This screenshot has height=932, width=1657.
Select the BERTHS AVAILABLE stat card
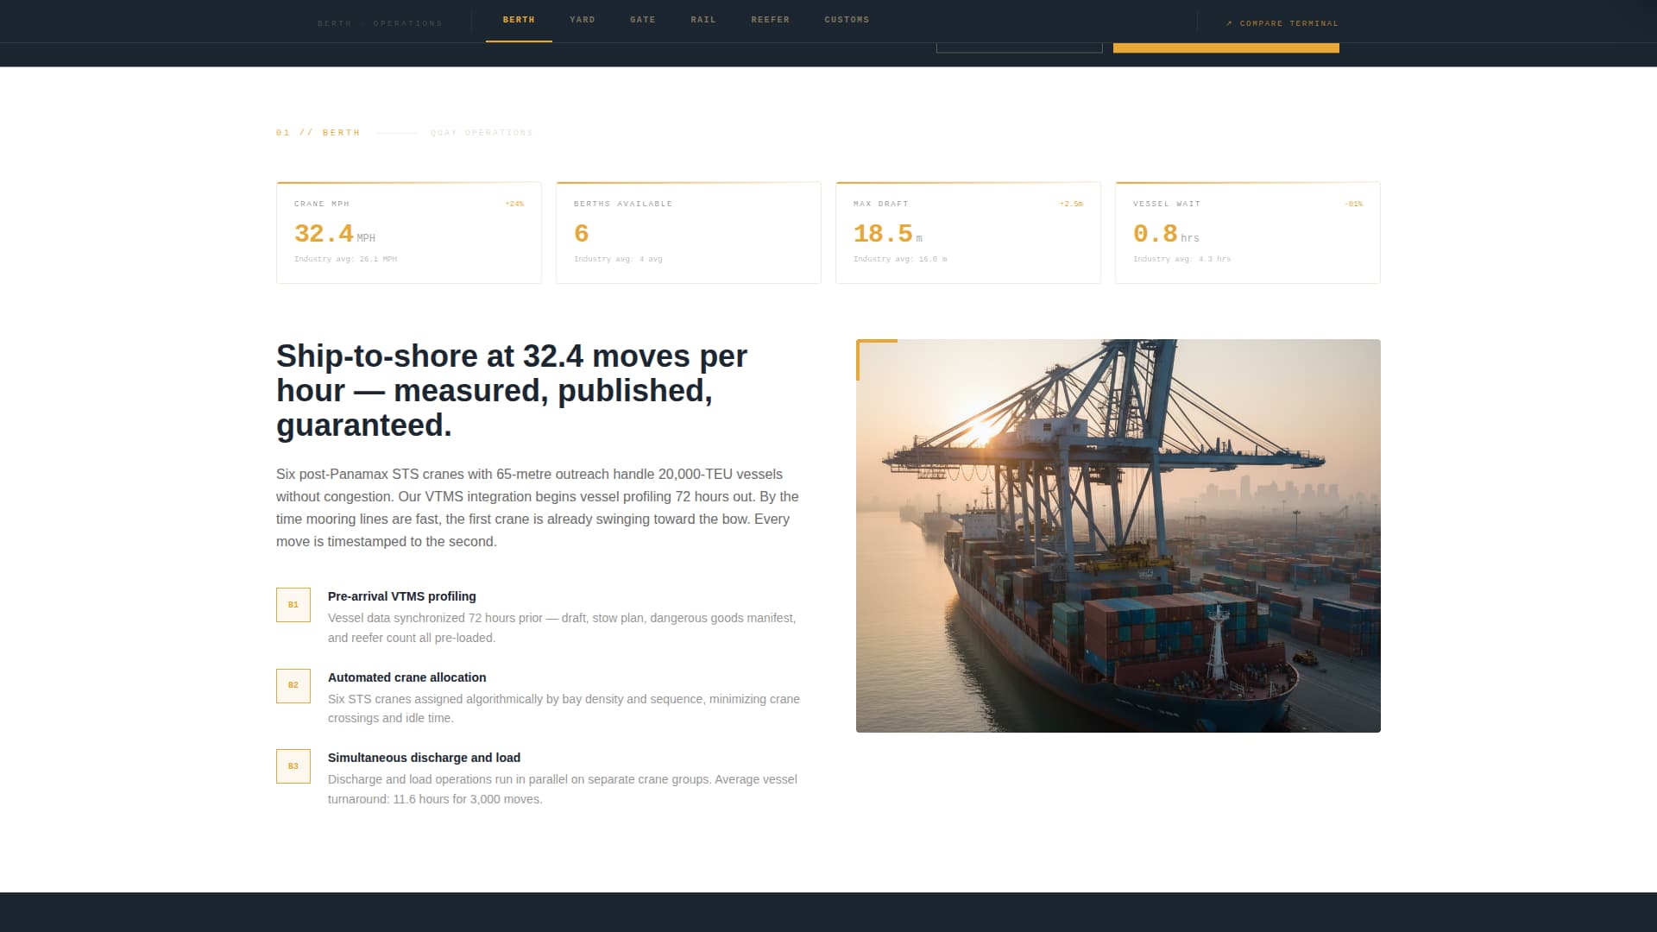coord(688,232)
